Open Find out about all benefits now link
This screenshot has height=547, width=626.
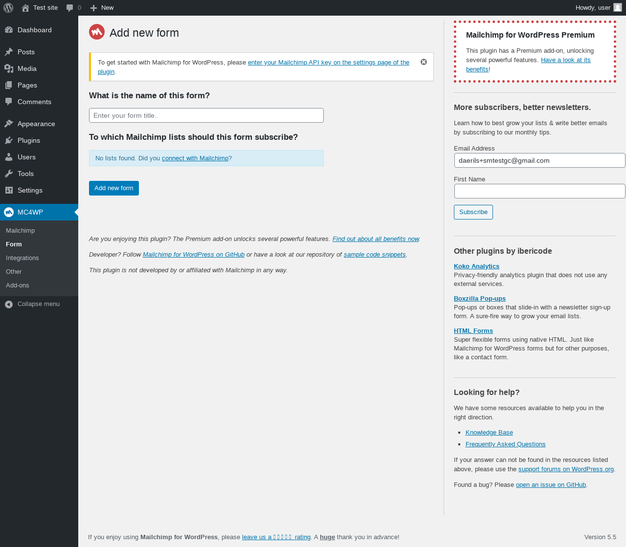pyautogui.click(x=376, y=239)
